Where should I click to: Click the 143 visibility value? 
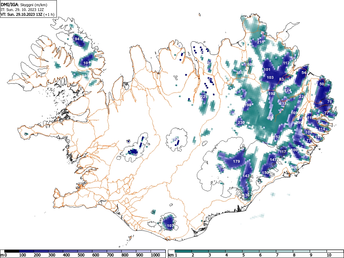(246, 176)
